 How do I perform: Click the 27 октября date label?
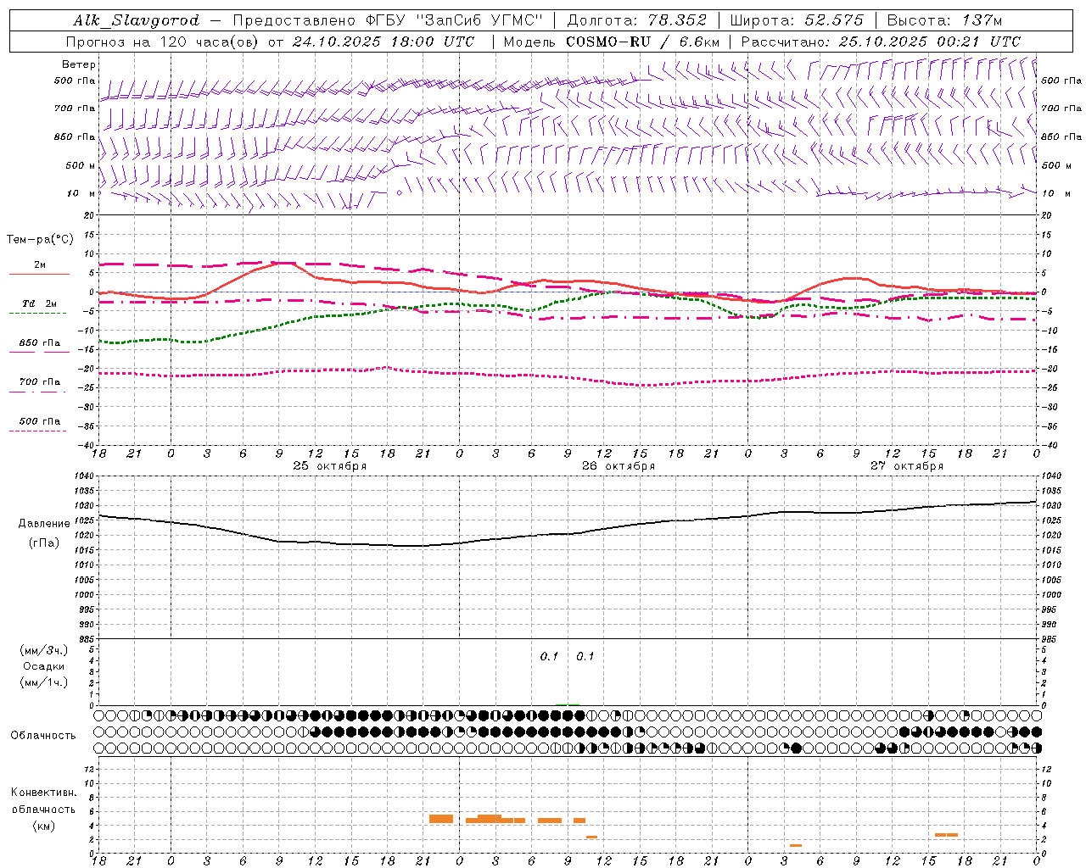[x=907, y=466]
